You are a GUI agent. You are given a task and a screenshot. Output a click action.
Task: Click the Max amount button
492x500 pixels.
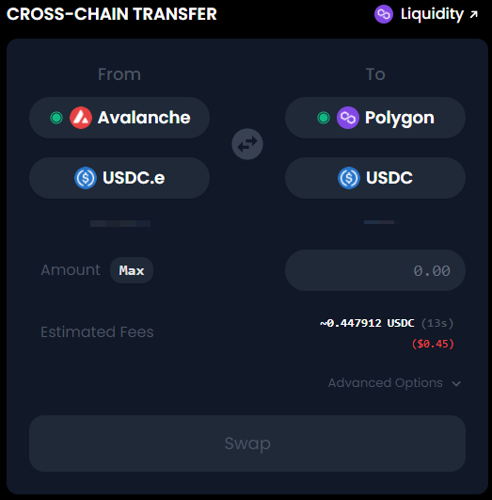(132, 270)
